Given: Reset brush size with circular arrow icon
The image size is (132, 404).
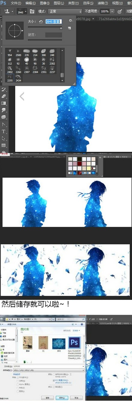Looking at the screenshot, I should pyautogui.click(x=41, y=22).
